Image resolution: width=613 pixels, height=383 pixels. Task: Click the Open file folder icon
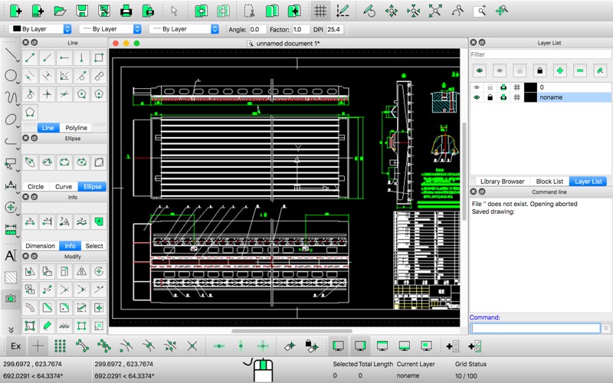[60, 11]
